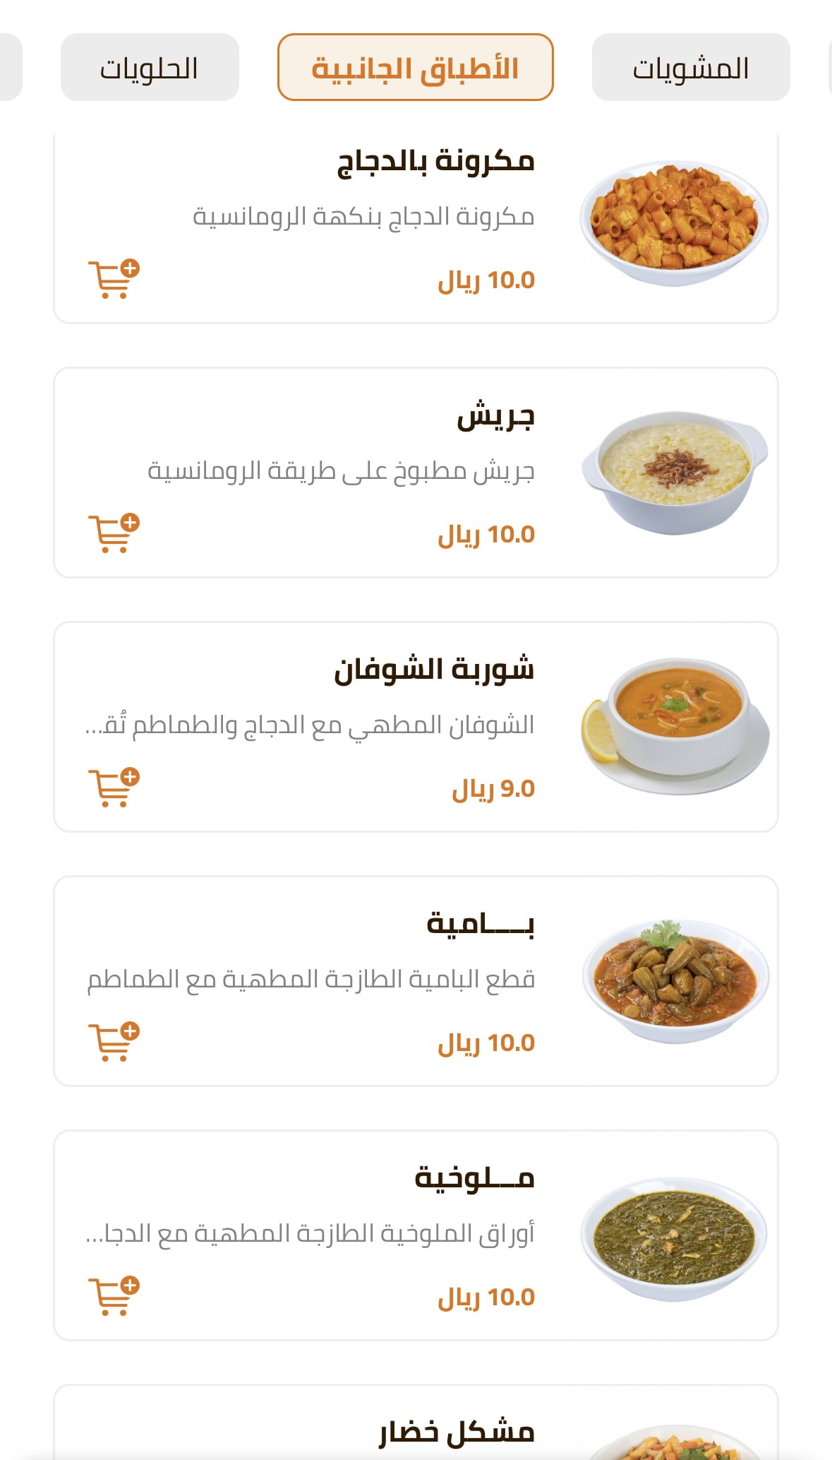The width and height of the screenshot is (832, 1460).
Task: Tap the شوربة الشوفان title
Action: point(434,670)
